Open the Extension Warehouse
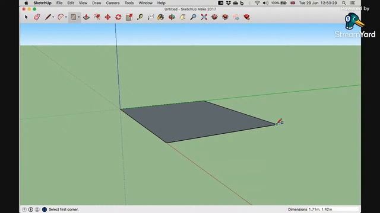 [225, 17]
